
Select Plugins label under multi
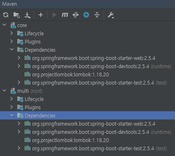tap(33, 108)
